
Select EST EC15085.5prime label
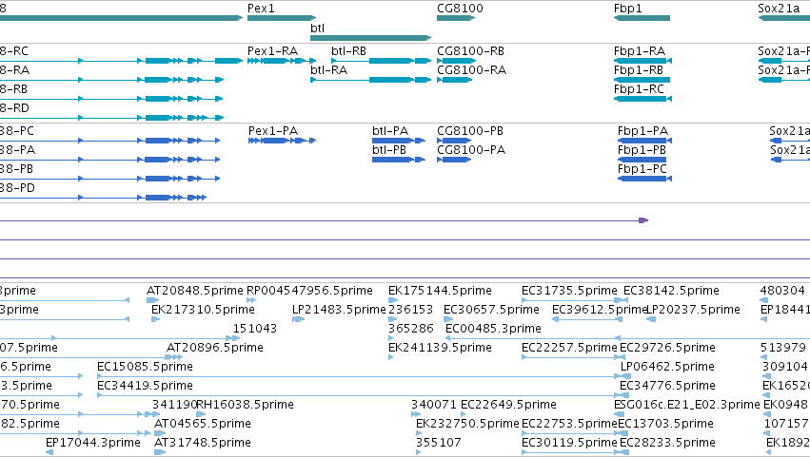click(146, 367)
